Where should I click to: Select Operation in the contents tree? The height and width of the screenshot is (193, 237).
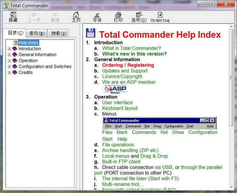[x=28, y=60]
